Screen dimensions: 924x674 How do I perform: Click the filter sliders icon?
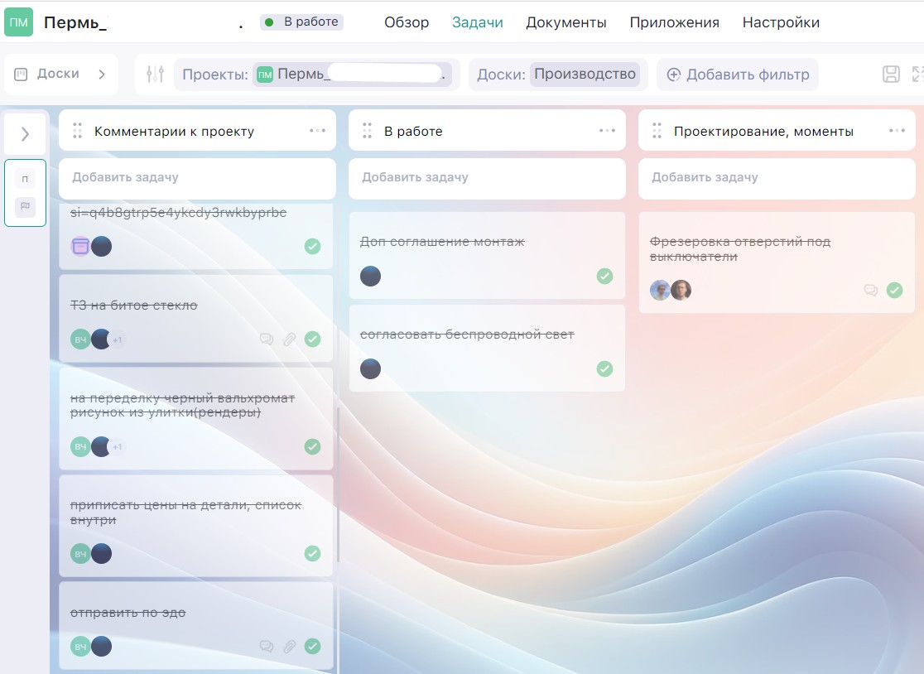pos(155,75)
